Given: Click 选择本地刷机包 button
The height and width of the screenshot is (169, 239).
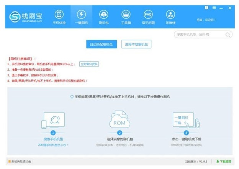Looking at the screenshot, I should pos(136,44).
